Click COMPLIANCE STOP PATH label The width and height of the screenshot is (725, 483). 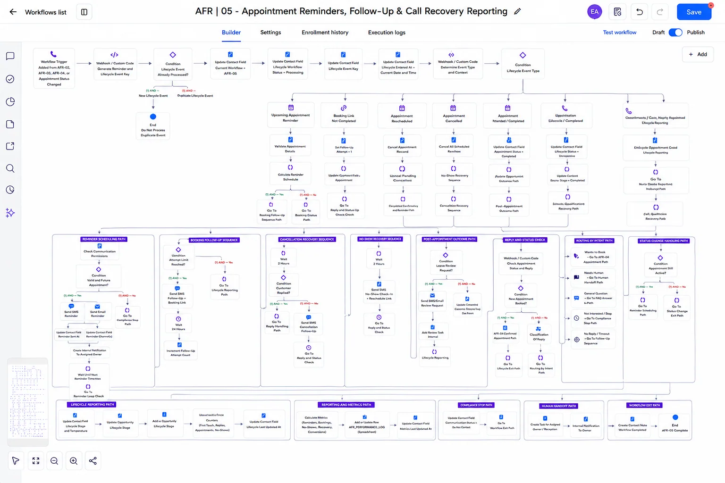coord(476,405)
